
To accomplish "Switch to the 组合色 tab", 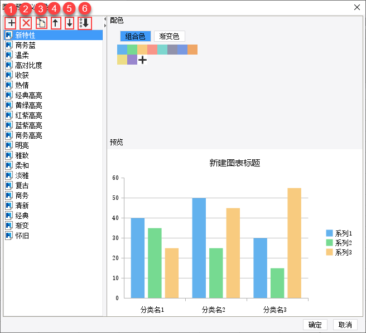I will 136,36.
